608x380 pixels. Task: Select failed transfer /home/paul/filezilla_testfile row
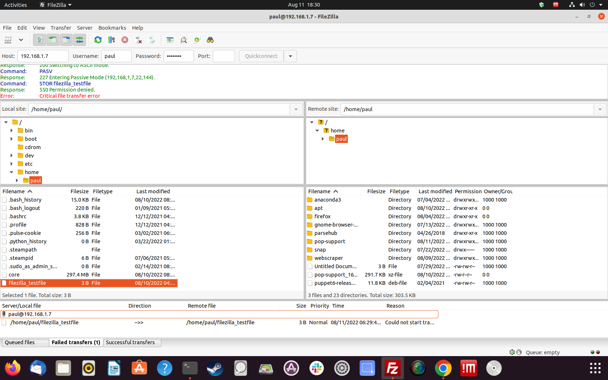(219, 322)
